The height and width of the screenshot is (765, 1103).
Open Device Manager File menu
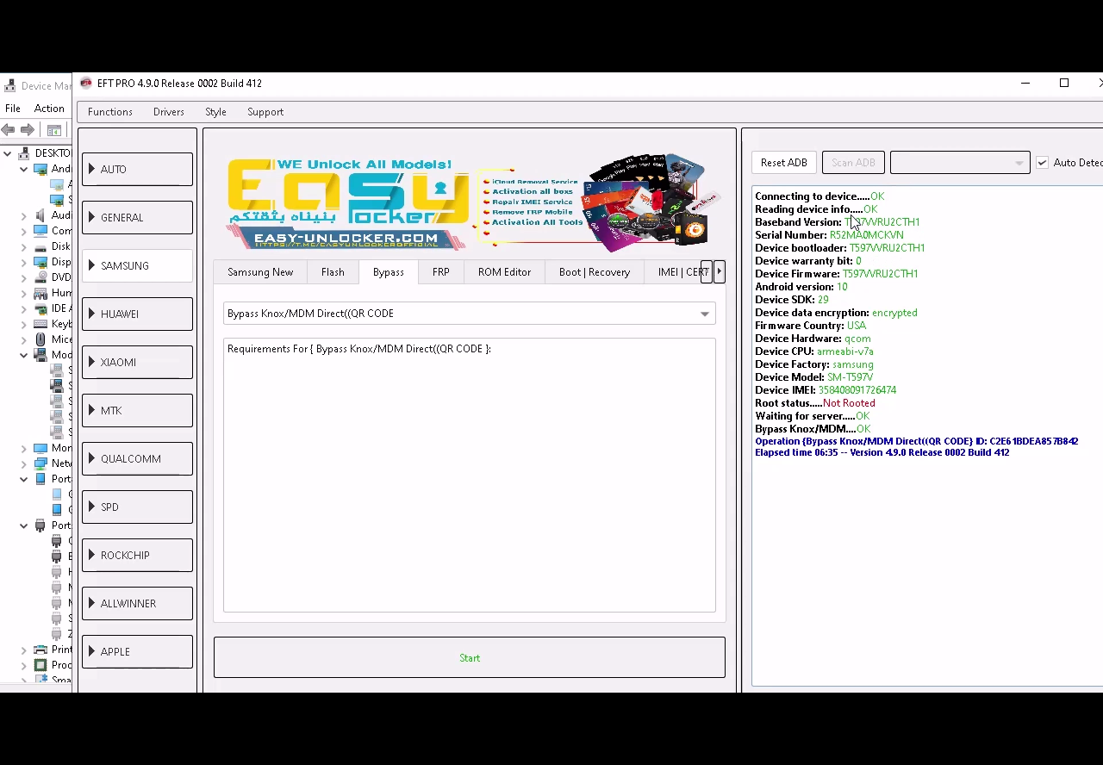pos(13,109)
